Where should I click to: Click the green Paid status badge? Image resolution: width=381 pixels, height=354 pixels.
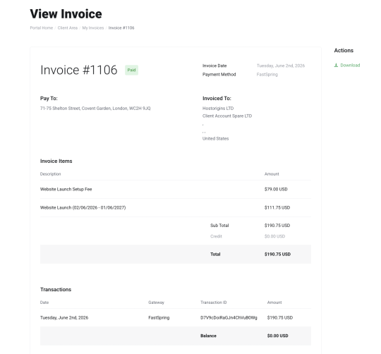coord(131,70)
